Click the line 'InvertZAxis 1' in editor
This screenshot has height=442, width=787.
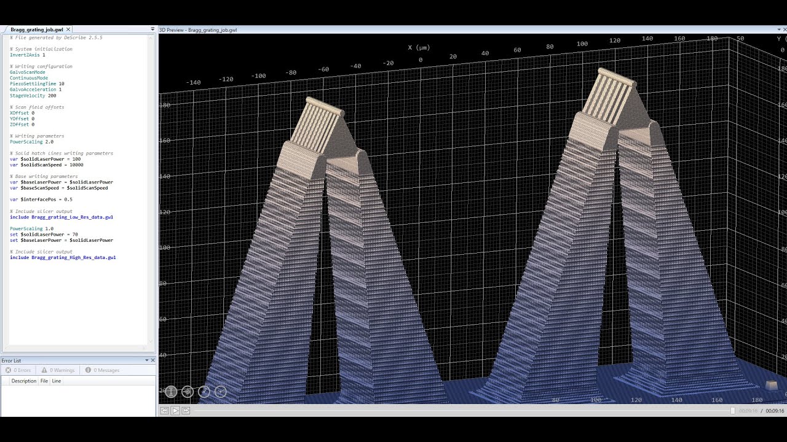pos(27,55)
